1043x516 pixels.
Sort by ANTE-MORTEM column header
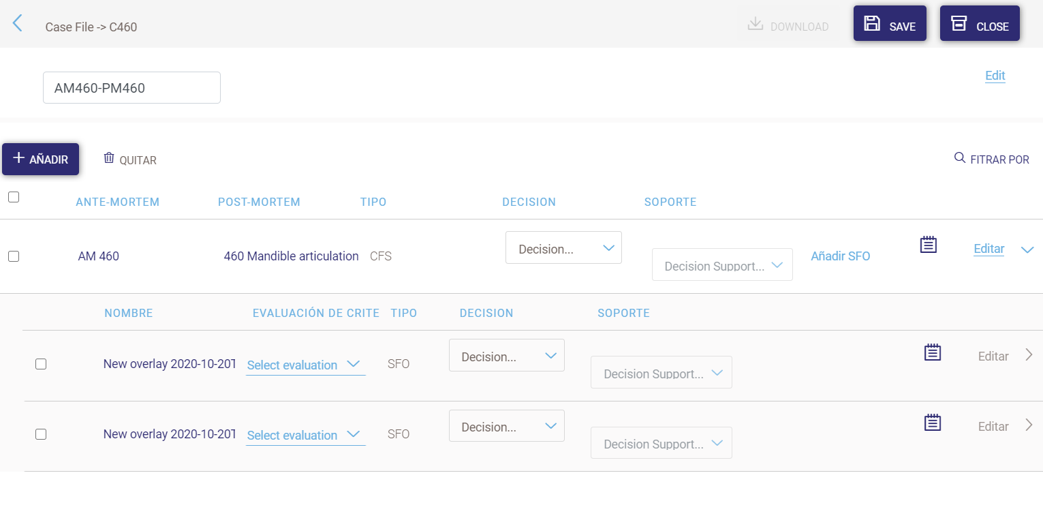(x=117, y=202)
